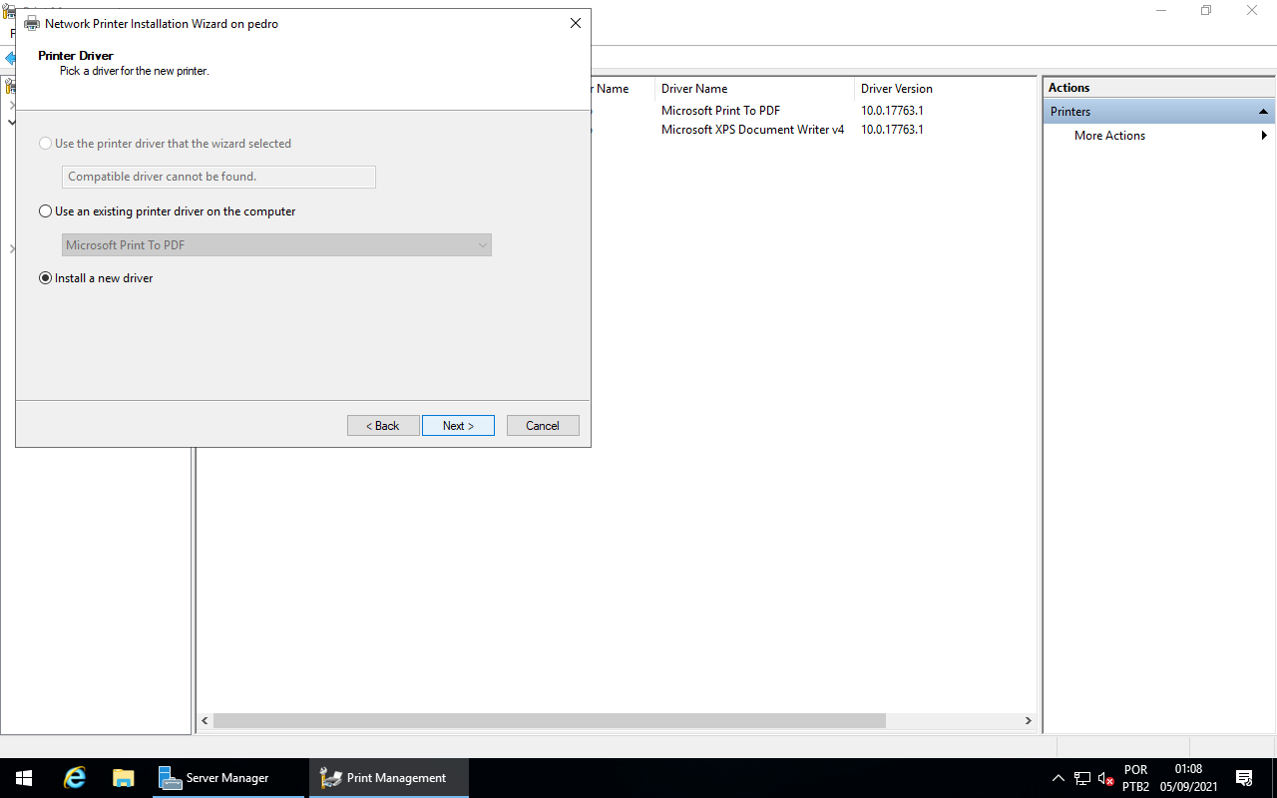Viewport: 1277px width, 798px height.
Task: Expand More Actions submenu arrow
Action: 1264,136
